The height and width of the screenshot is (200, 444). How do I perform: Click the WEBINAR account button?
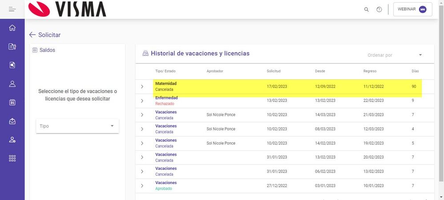tap(412, 9)
